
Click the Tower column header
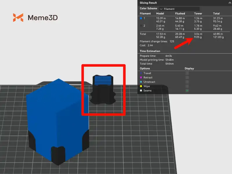pos(198,14)
